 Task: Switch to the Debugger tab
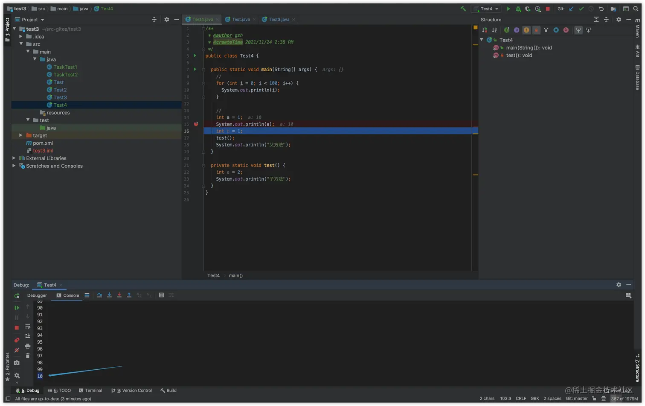(x=37, y=295)
